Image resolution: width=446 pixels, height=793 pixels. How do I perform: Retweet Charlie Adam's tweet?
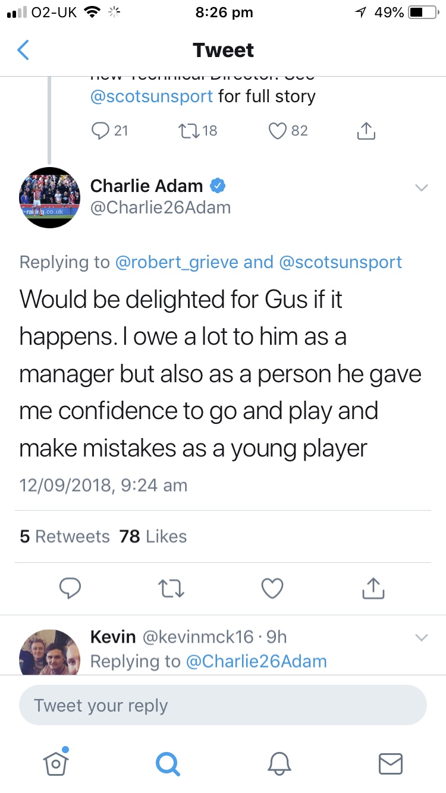(172, 589)
